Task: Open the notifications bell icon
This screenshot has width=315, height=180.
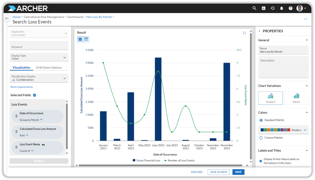Action: [282, 8]
